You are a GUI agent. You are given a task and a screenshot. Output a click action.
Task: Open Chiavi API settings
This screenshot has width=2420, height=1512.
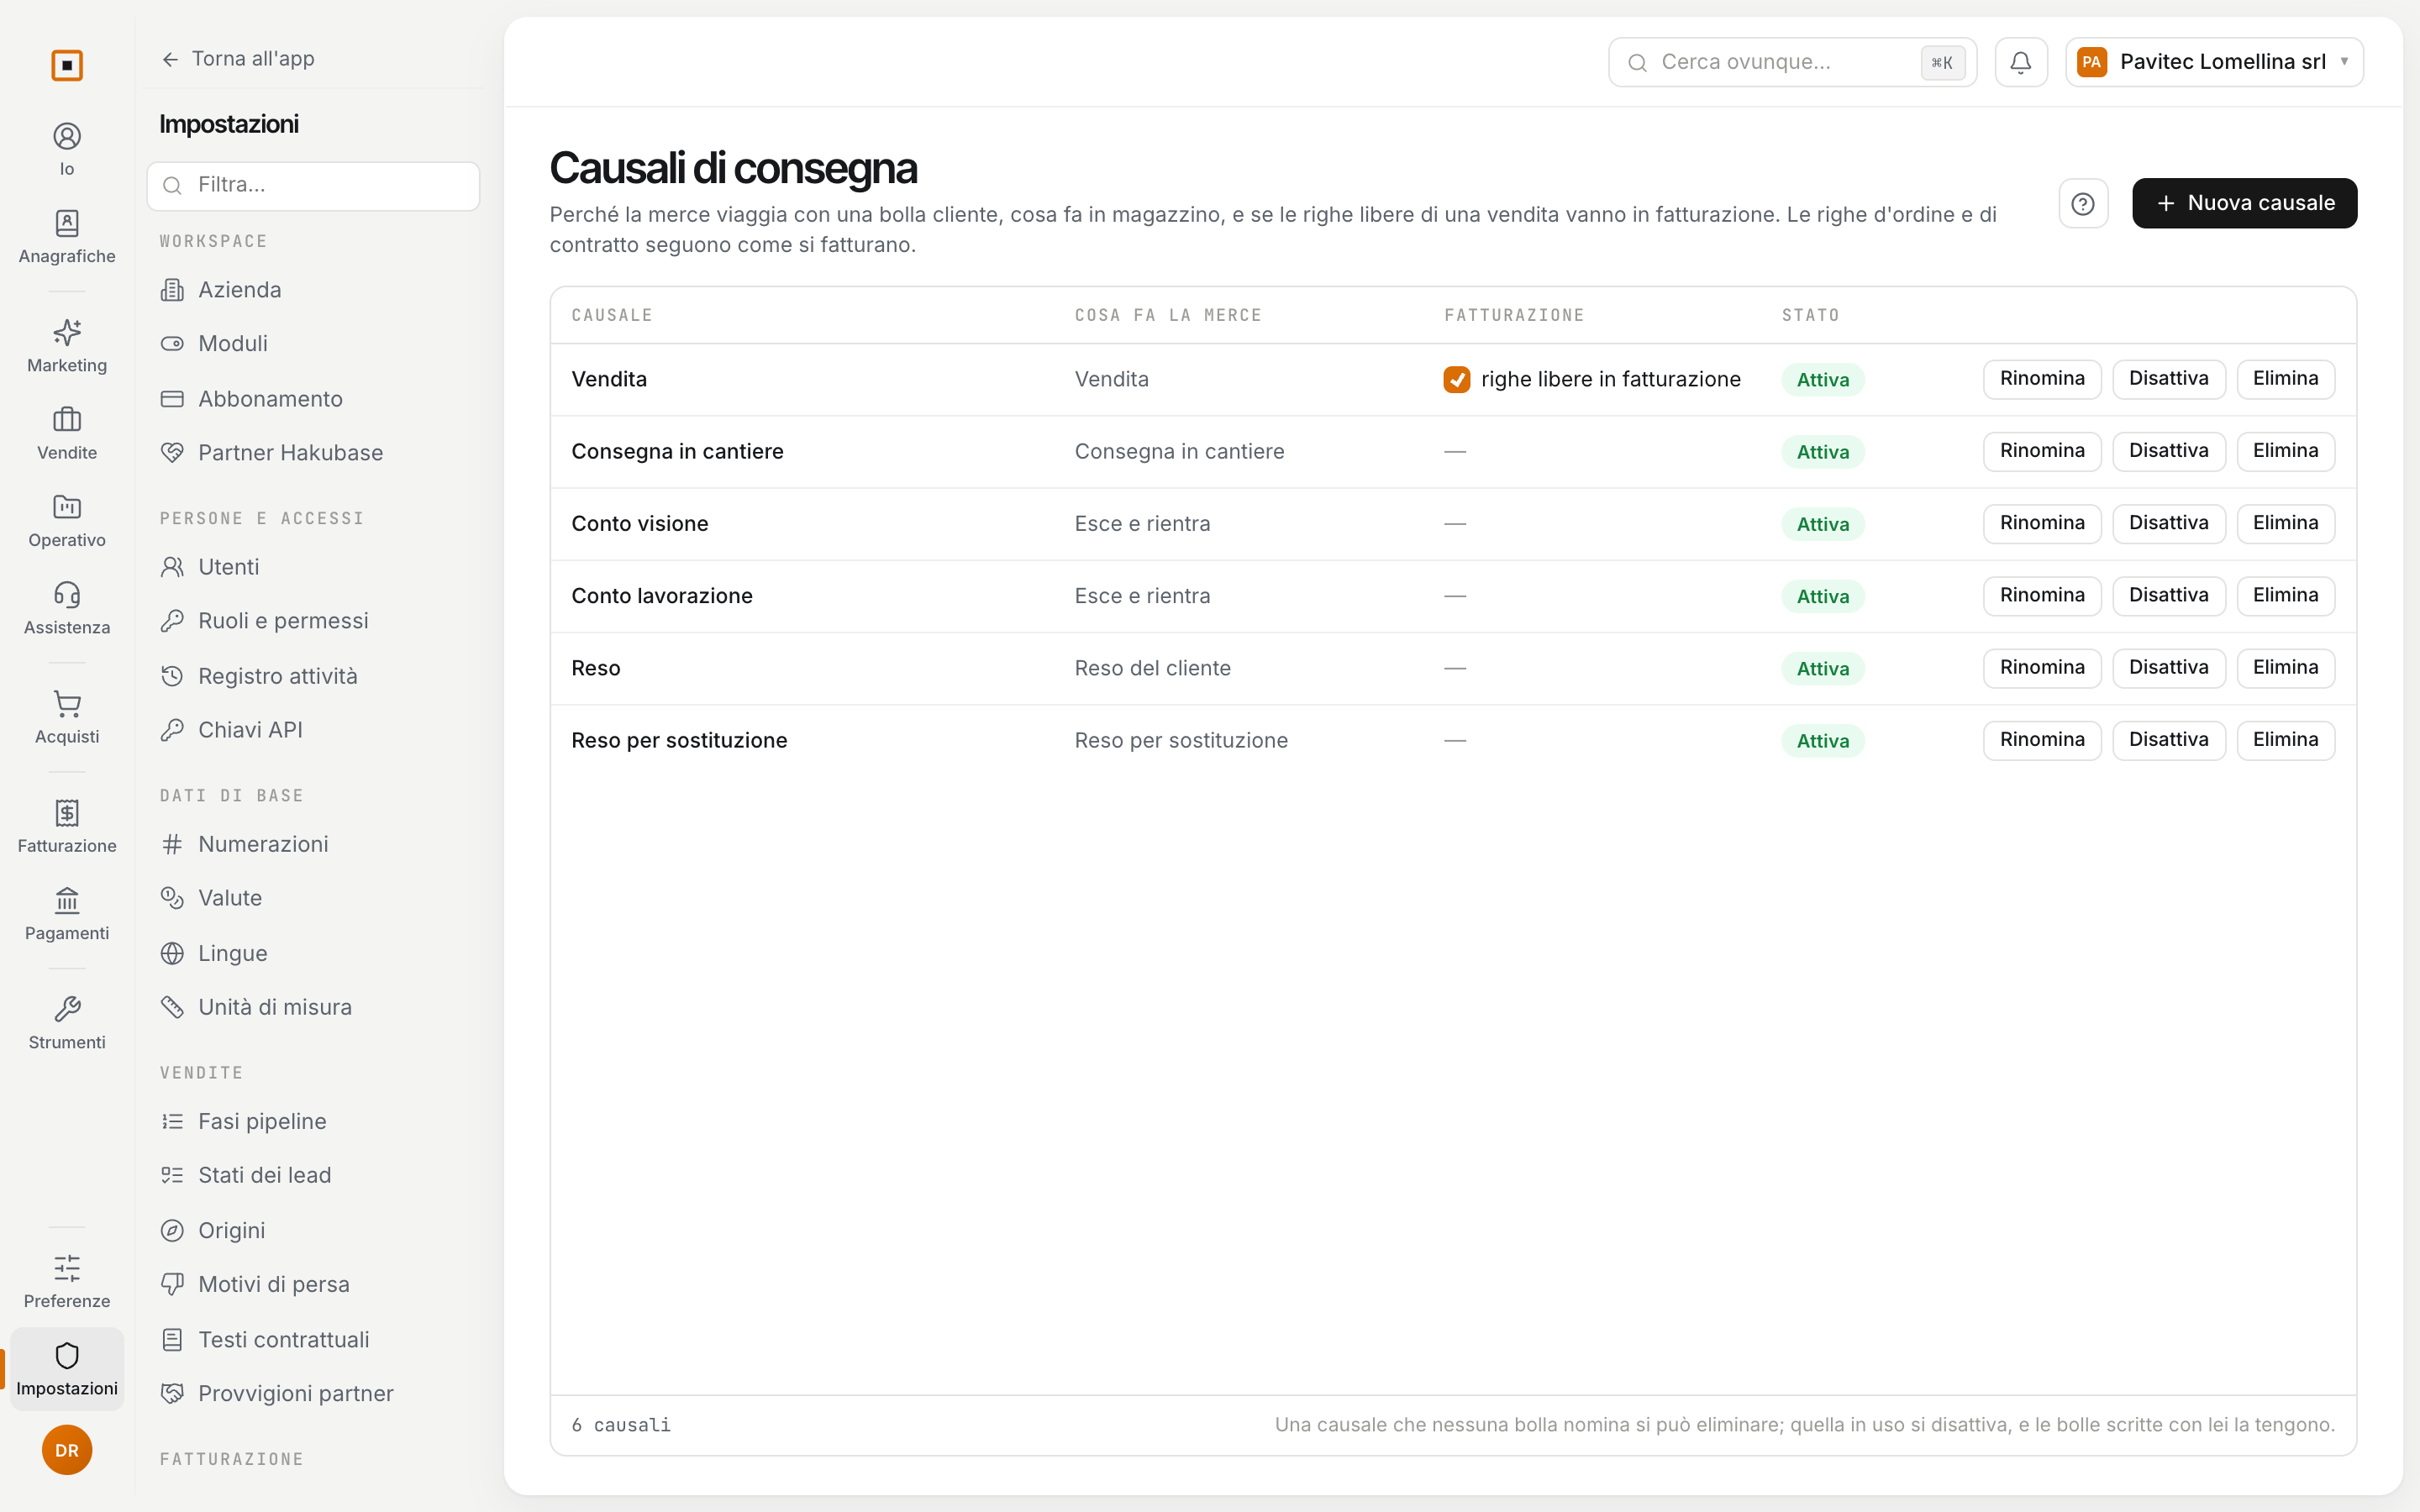pyautogui.click(x=313, y=730)
